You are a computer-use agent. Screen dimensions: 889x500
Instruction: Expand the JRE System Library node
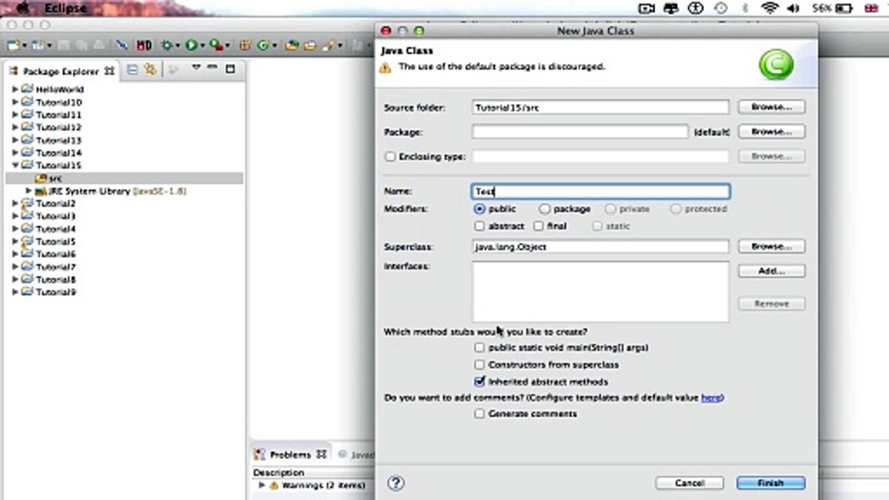(28, 191)
